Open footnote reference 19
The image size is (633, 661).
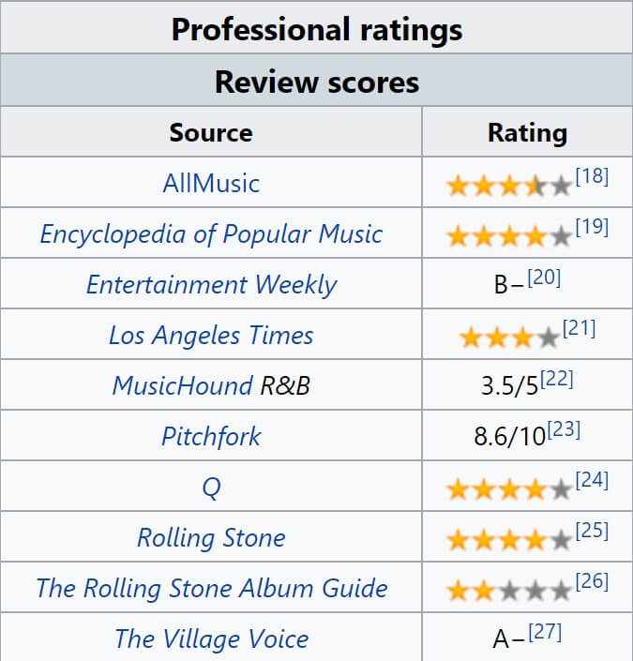pyautogui.click(x=592, y=227)
